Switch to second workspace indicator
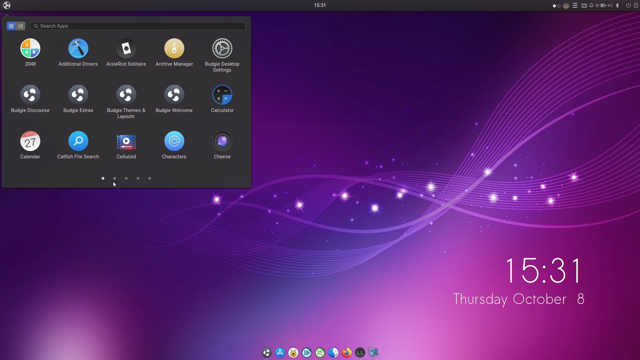This screenshot has height=360, width=640. pos(559,6)
